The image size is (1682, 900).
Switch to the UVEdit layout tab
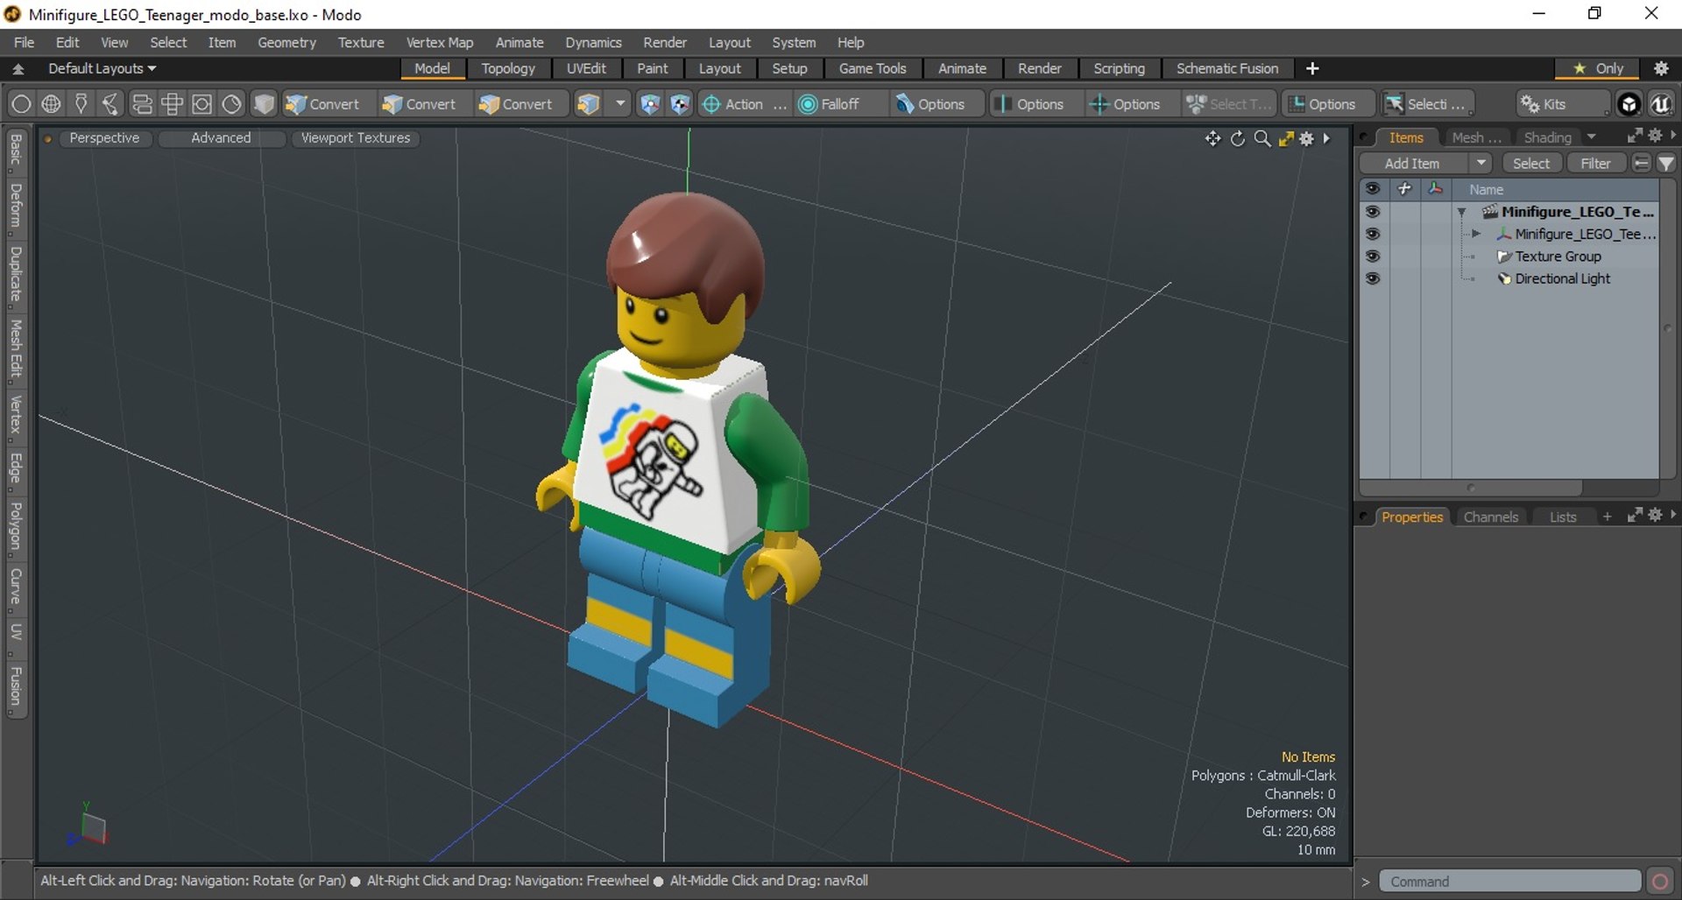586,68
